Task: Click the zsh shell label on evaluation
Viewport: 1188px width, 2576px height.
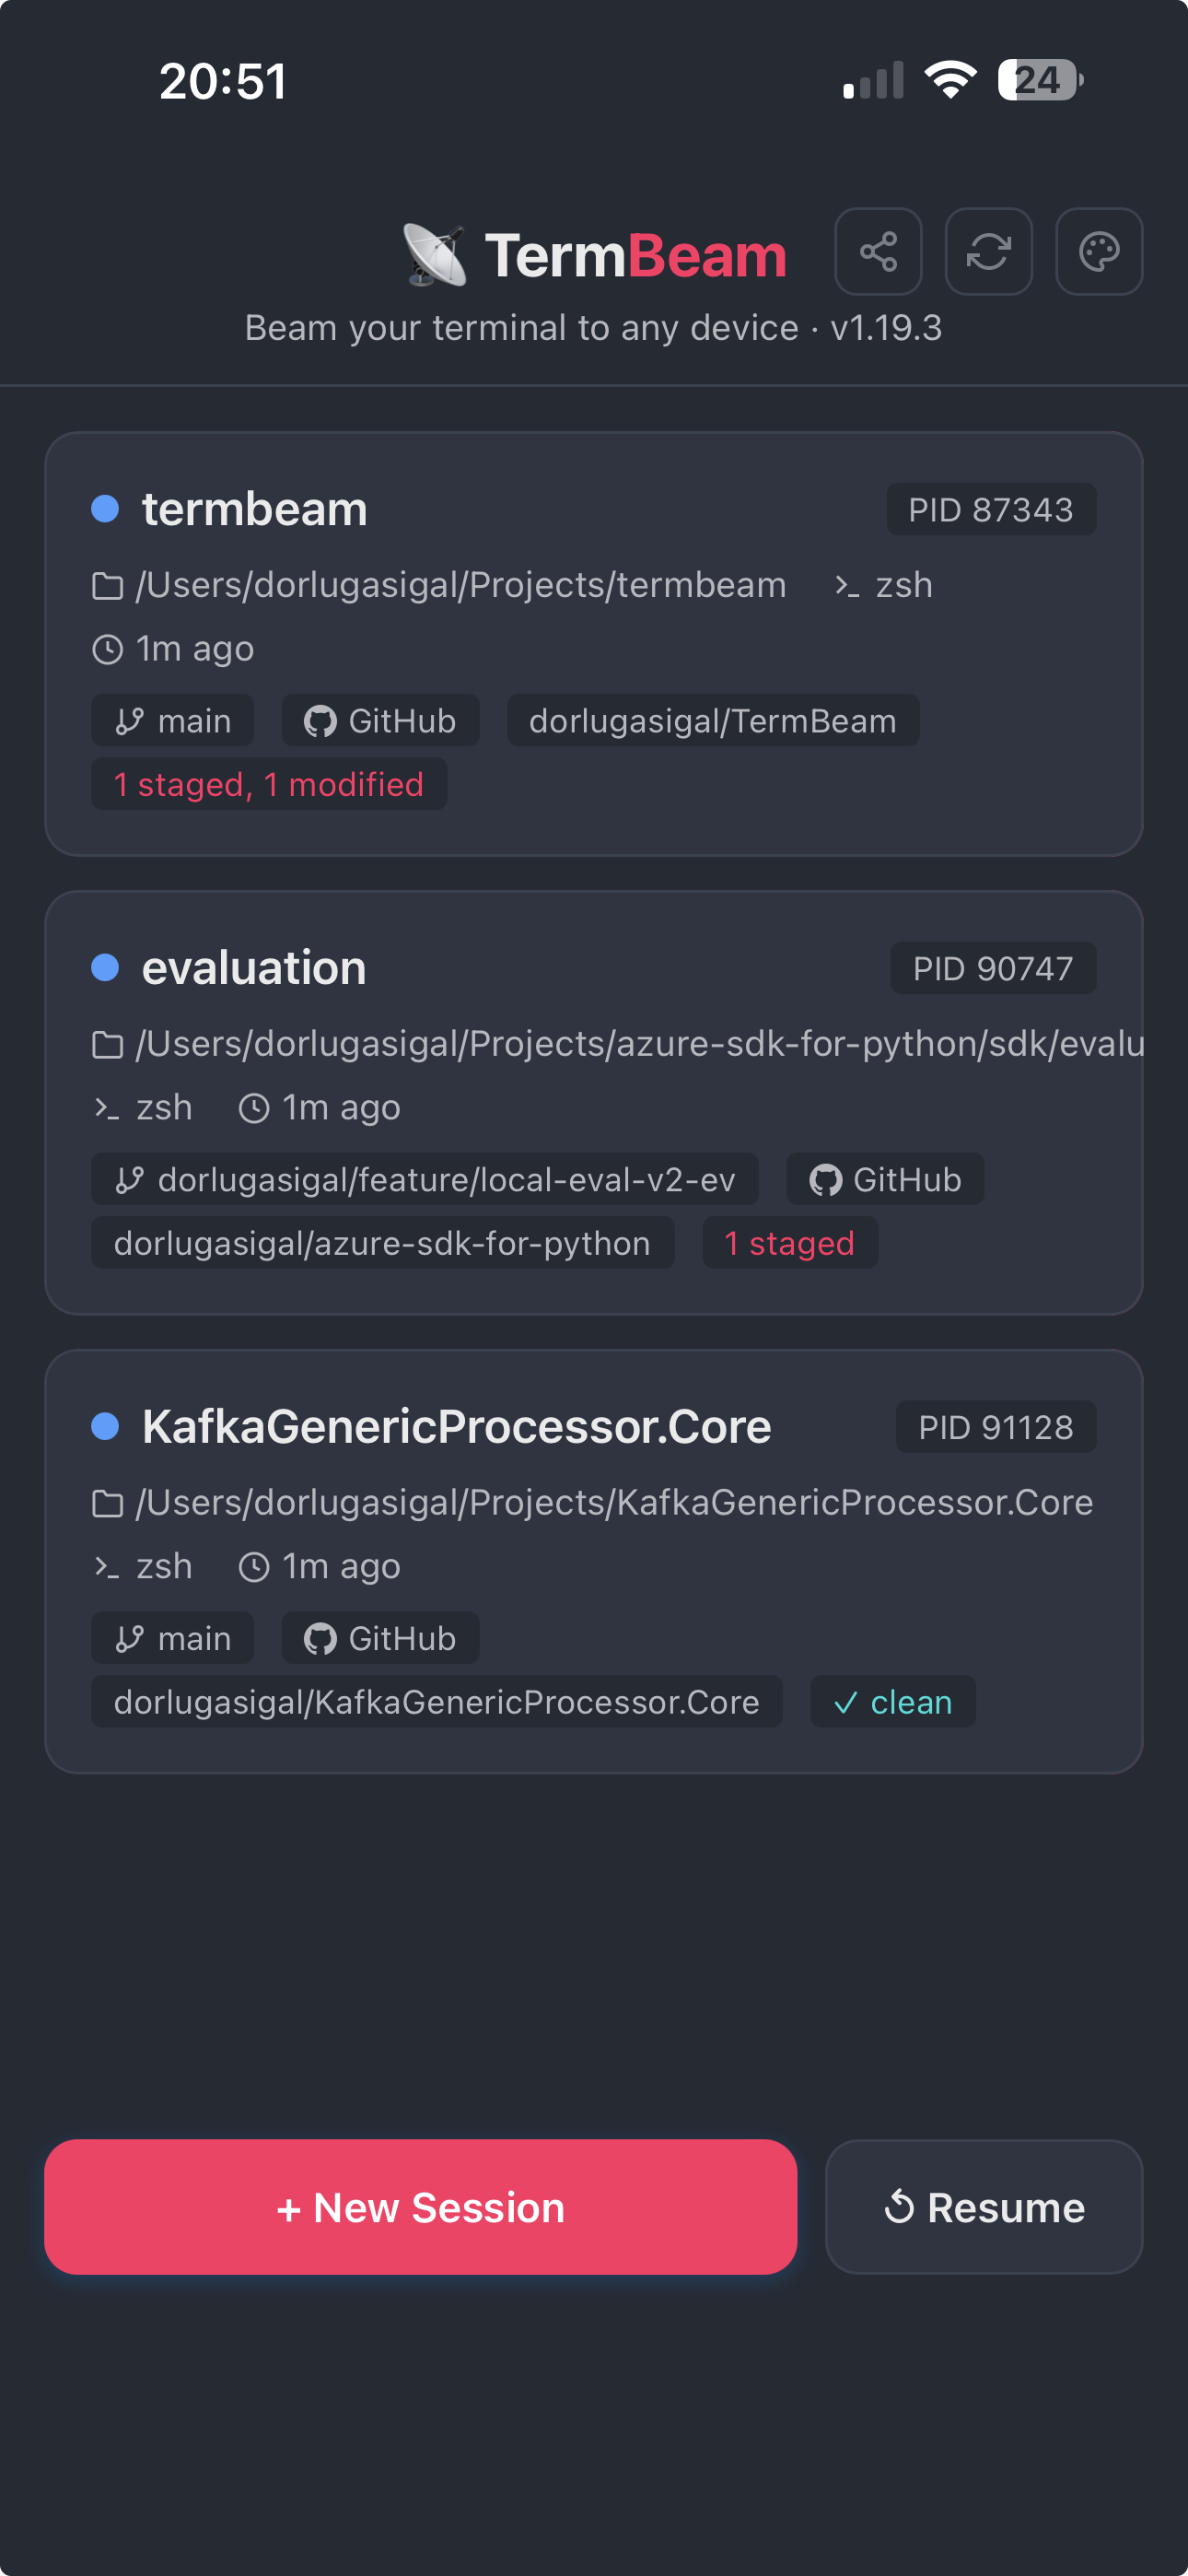Action: (x=164, y=1108)
